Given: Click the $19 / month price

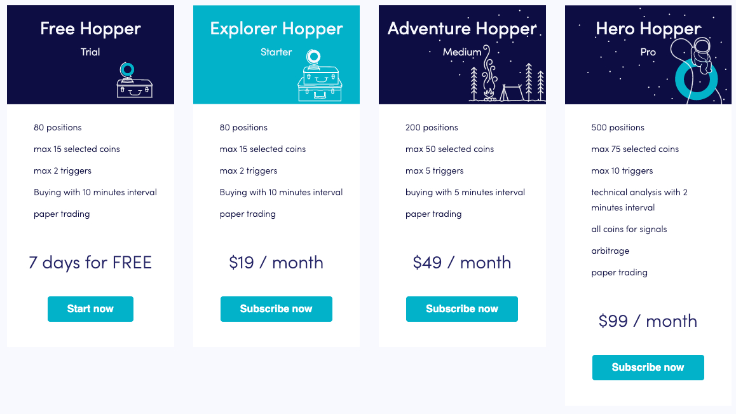Looking at the screenshot, I should click(x=276, y=263).
